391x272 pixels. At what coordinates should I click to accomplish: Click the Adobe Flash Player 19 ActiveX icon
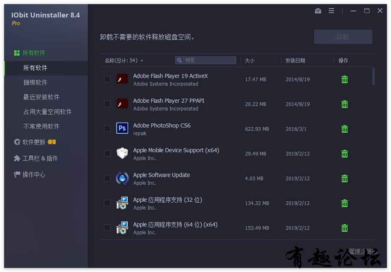pos(122,79)
